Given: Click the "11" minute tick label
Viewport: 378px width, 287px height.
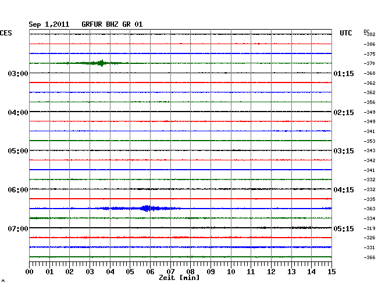Looking at the screenshot, I should 251,272.
